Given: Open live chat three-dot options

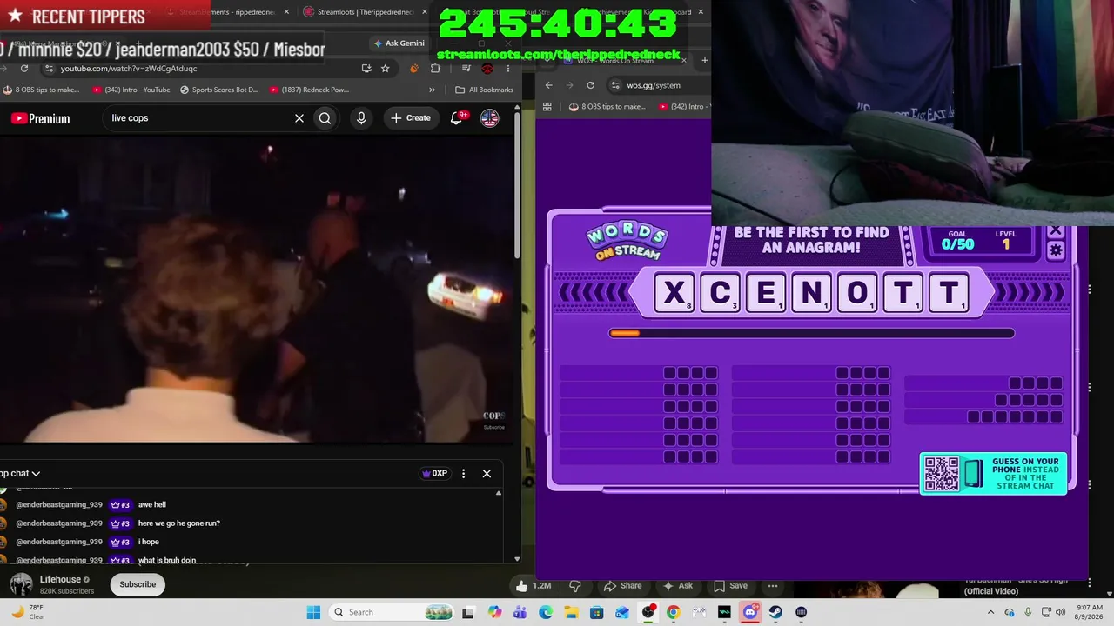Looking at the screenshot, I should click(x=463, y=474).
